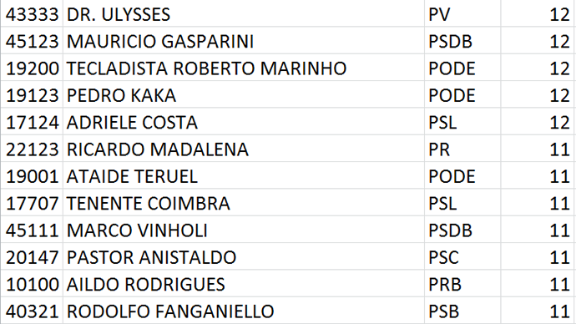Click the PR party cell
This screenshot has height=324, width=576.
462,149
